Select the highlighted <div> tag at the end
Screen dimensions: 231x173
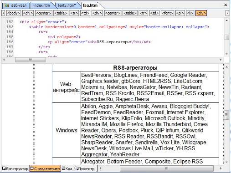(x=201, y=13)
